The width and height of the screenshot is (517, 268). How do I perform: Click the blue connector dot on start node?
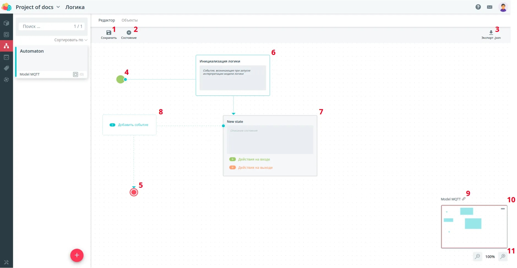coord(125,79)
